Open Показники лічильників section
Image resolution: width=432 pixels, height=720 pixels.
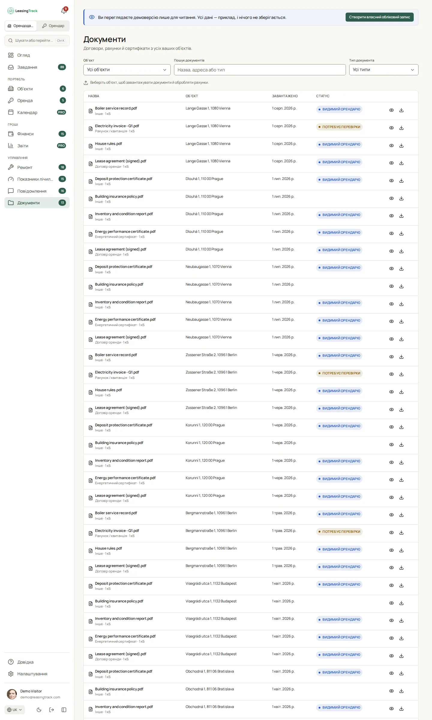37,179
